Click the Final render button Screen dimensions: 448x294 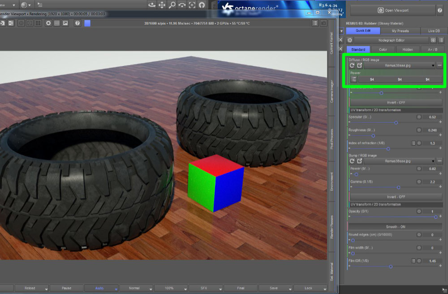click(x=241, y=288)
